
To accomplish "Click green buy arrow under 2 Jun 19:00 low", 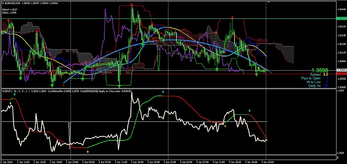I will pos(52,85).
